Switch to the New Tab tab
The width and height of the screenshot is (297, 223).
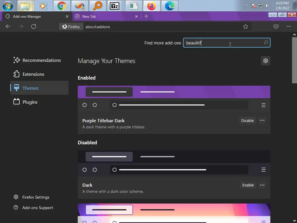point(106,17)
